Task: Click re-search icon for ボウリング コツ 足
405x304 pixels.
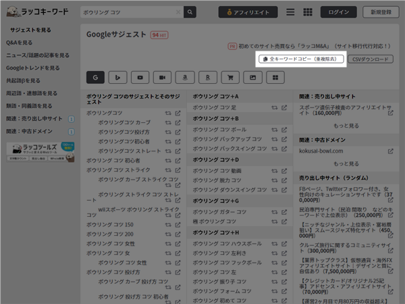Action: [275, 107]
